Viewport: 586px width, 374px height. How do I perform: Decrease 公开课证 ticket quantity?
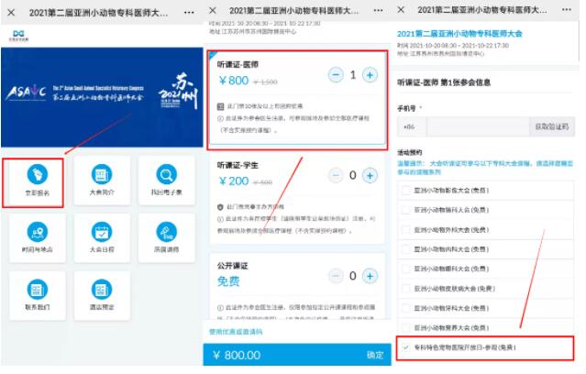tap(336, 276)
